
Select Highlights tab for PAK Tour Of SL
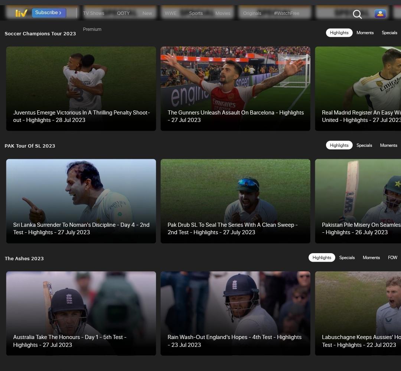339,145
